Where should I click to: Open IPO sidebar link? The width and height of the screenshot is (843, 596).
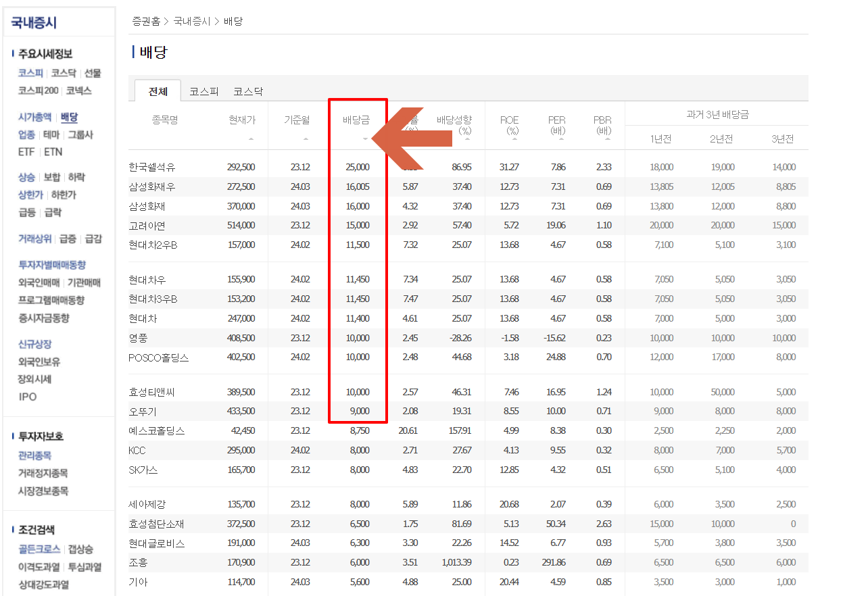point(28,397)
